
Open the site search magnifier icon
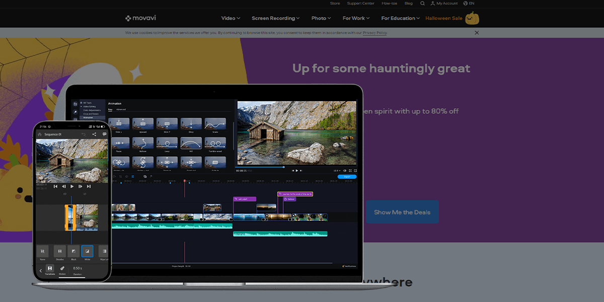pyautogui.click(x=422, y=4)
